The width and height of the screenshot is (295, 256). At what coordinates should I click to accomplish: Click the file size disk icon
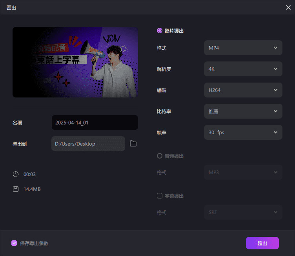click(16, 189)
